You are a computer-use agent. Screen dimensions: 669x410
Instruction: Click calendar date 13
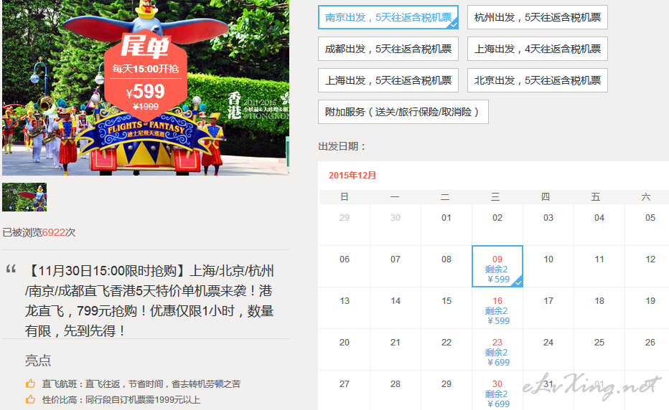tap(345, 301)
